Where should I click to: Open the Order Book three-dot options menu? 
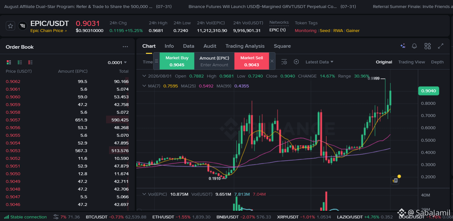coord(125,47)
